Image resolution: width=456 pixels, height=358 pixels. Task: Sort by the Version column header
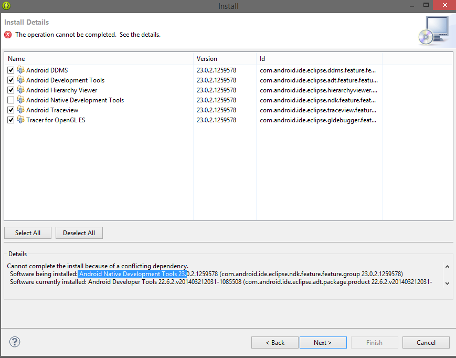pos(225,58)
